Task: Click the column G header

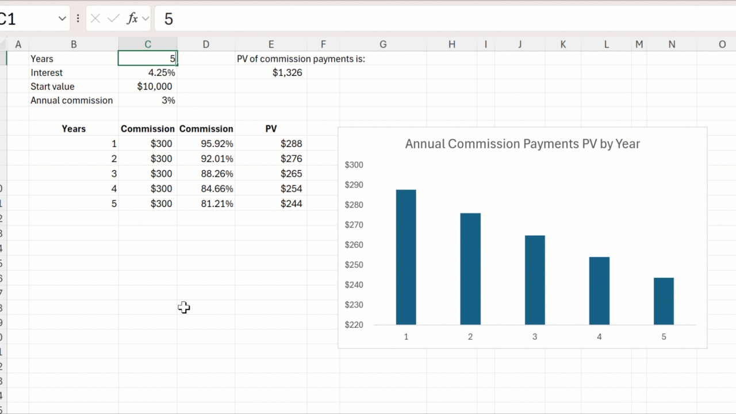Action: point(382,44)
